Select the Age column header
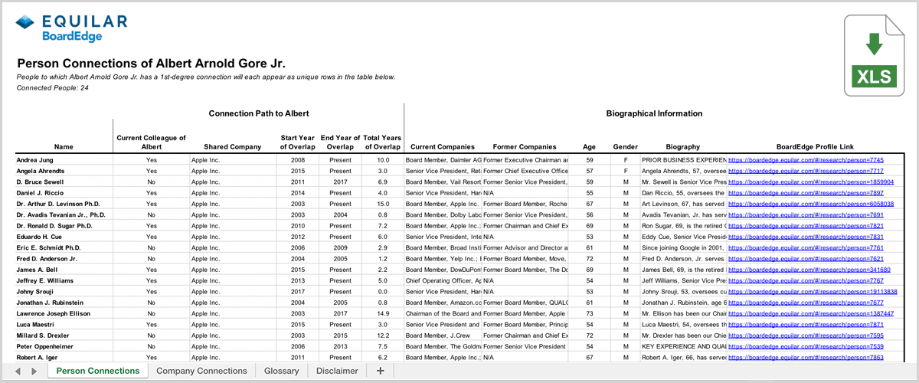This screenshot has height=383, width=919. (589, 147)
